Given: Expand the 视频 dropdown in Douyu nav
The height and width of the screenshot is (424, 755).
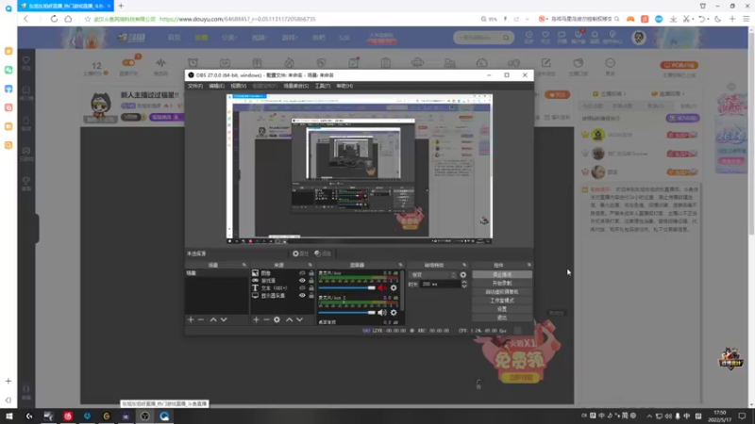Looking at the screenshot, I should pos(259,38).
